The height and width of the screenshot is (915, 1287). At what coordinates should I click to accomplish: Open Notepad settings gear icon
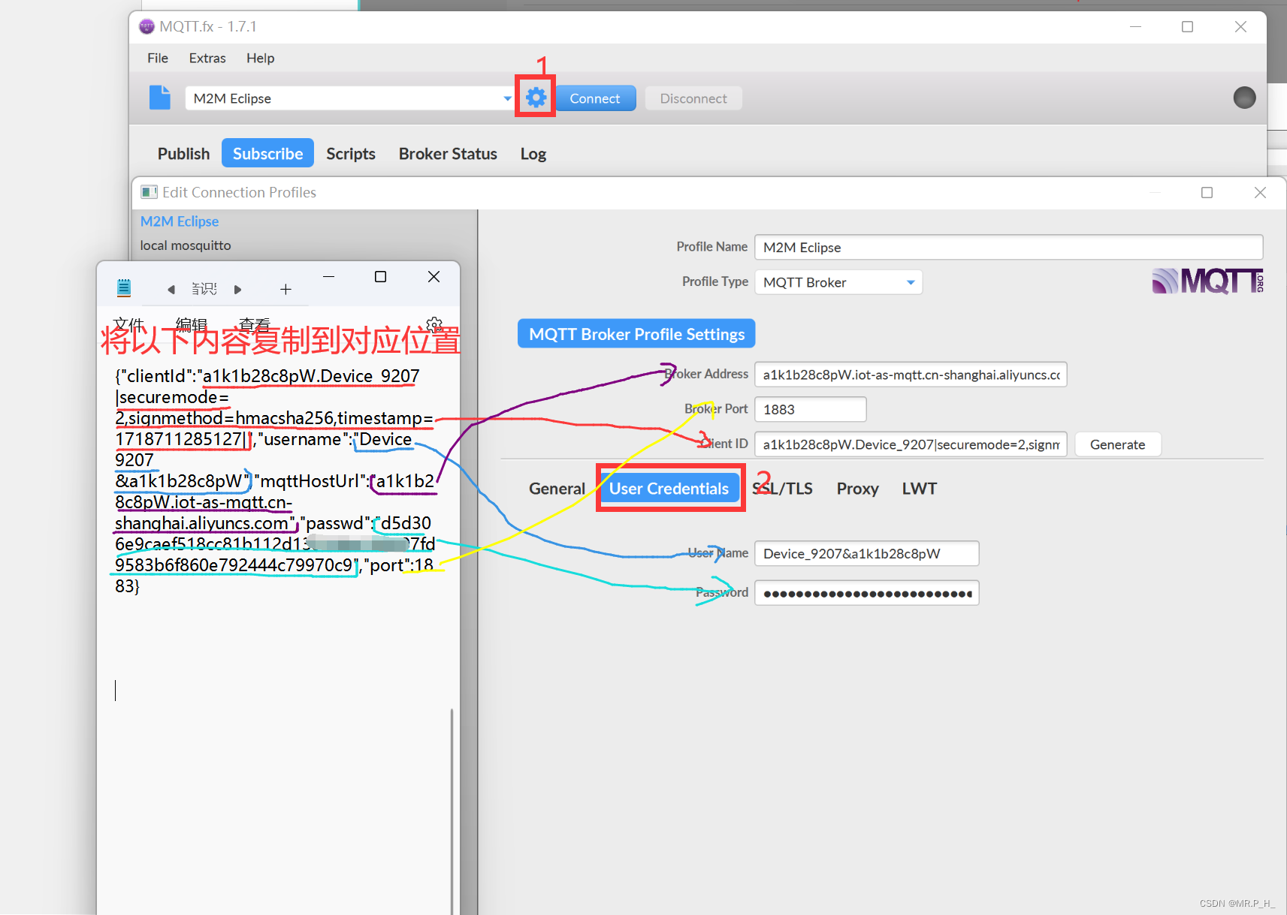coord(434,324)
